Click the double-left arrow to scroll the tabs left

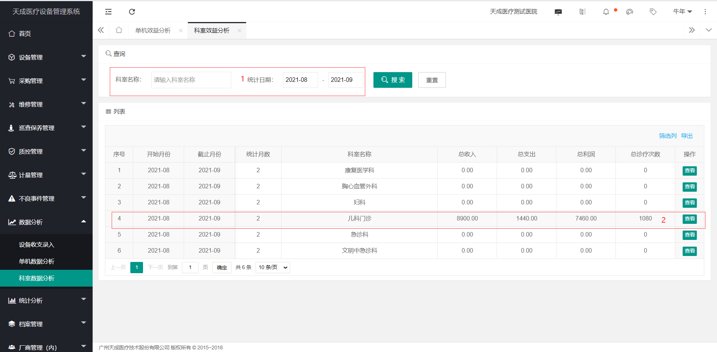tap(101, 30)
